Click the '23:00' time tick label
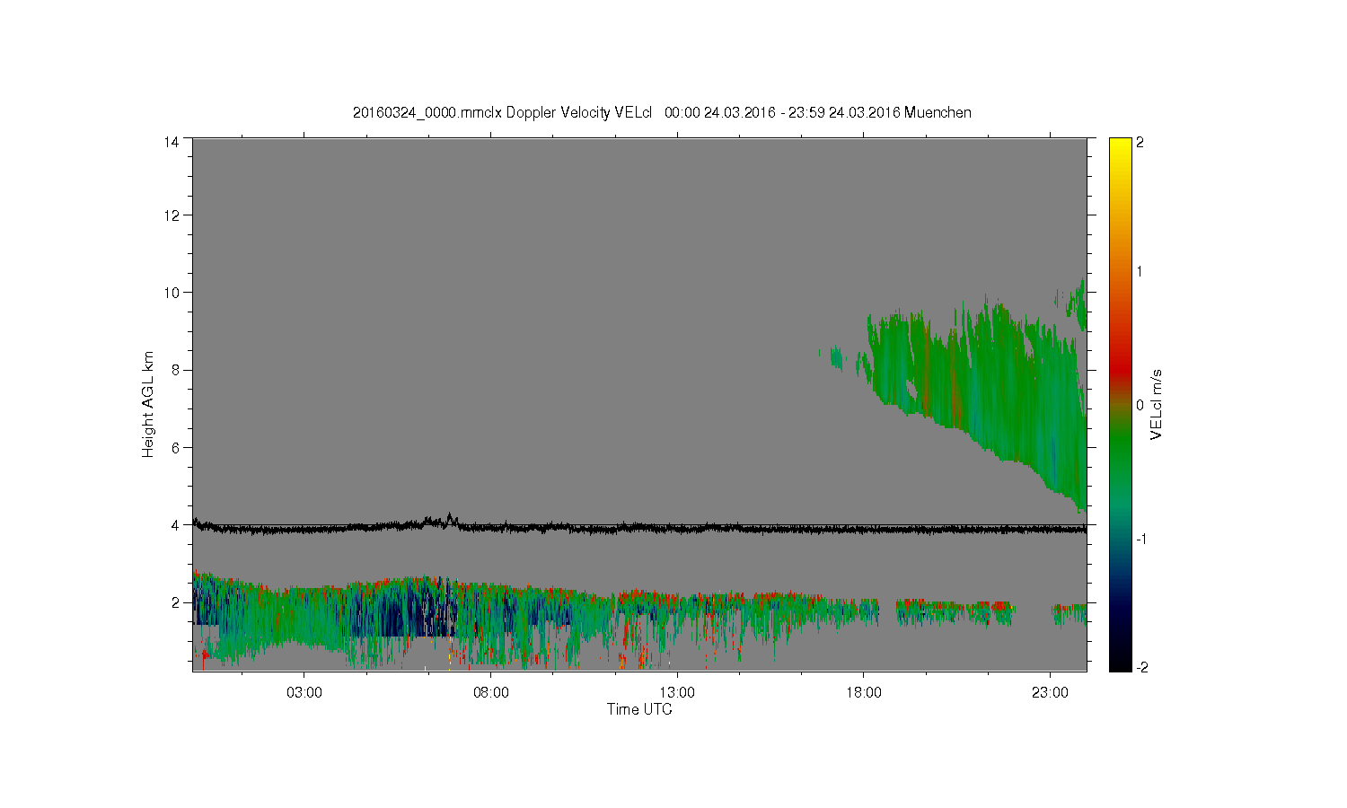1347x808 pixels. point(1050,693)
